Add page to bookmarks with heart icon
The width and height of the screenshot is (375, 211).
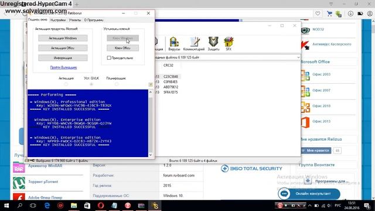[x=318, y=13]
